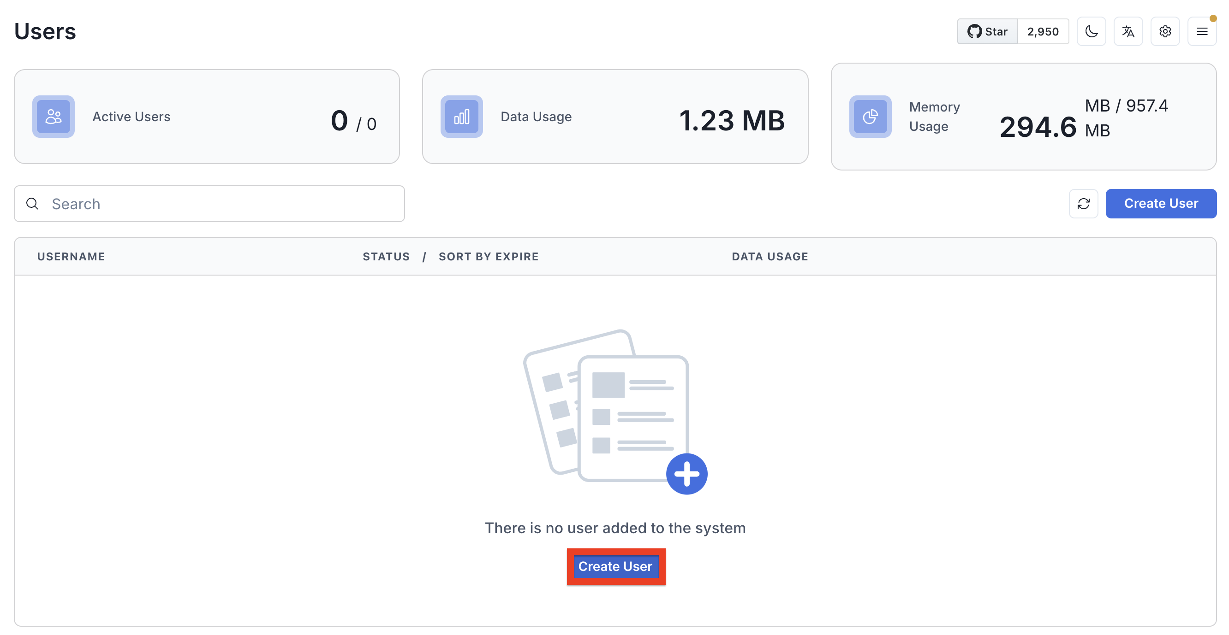Click the Active Users icon
Screen dimensions: 1229x635
54,116
